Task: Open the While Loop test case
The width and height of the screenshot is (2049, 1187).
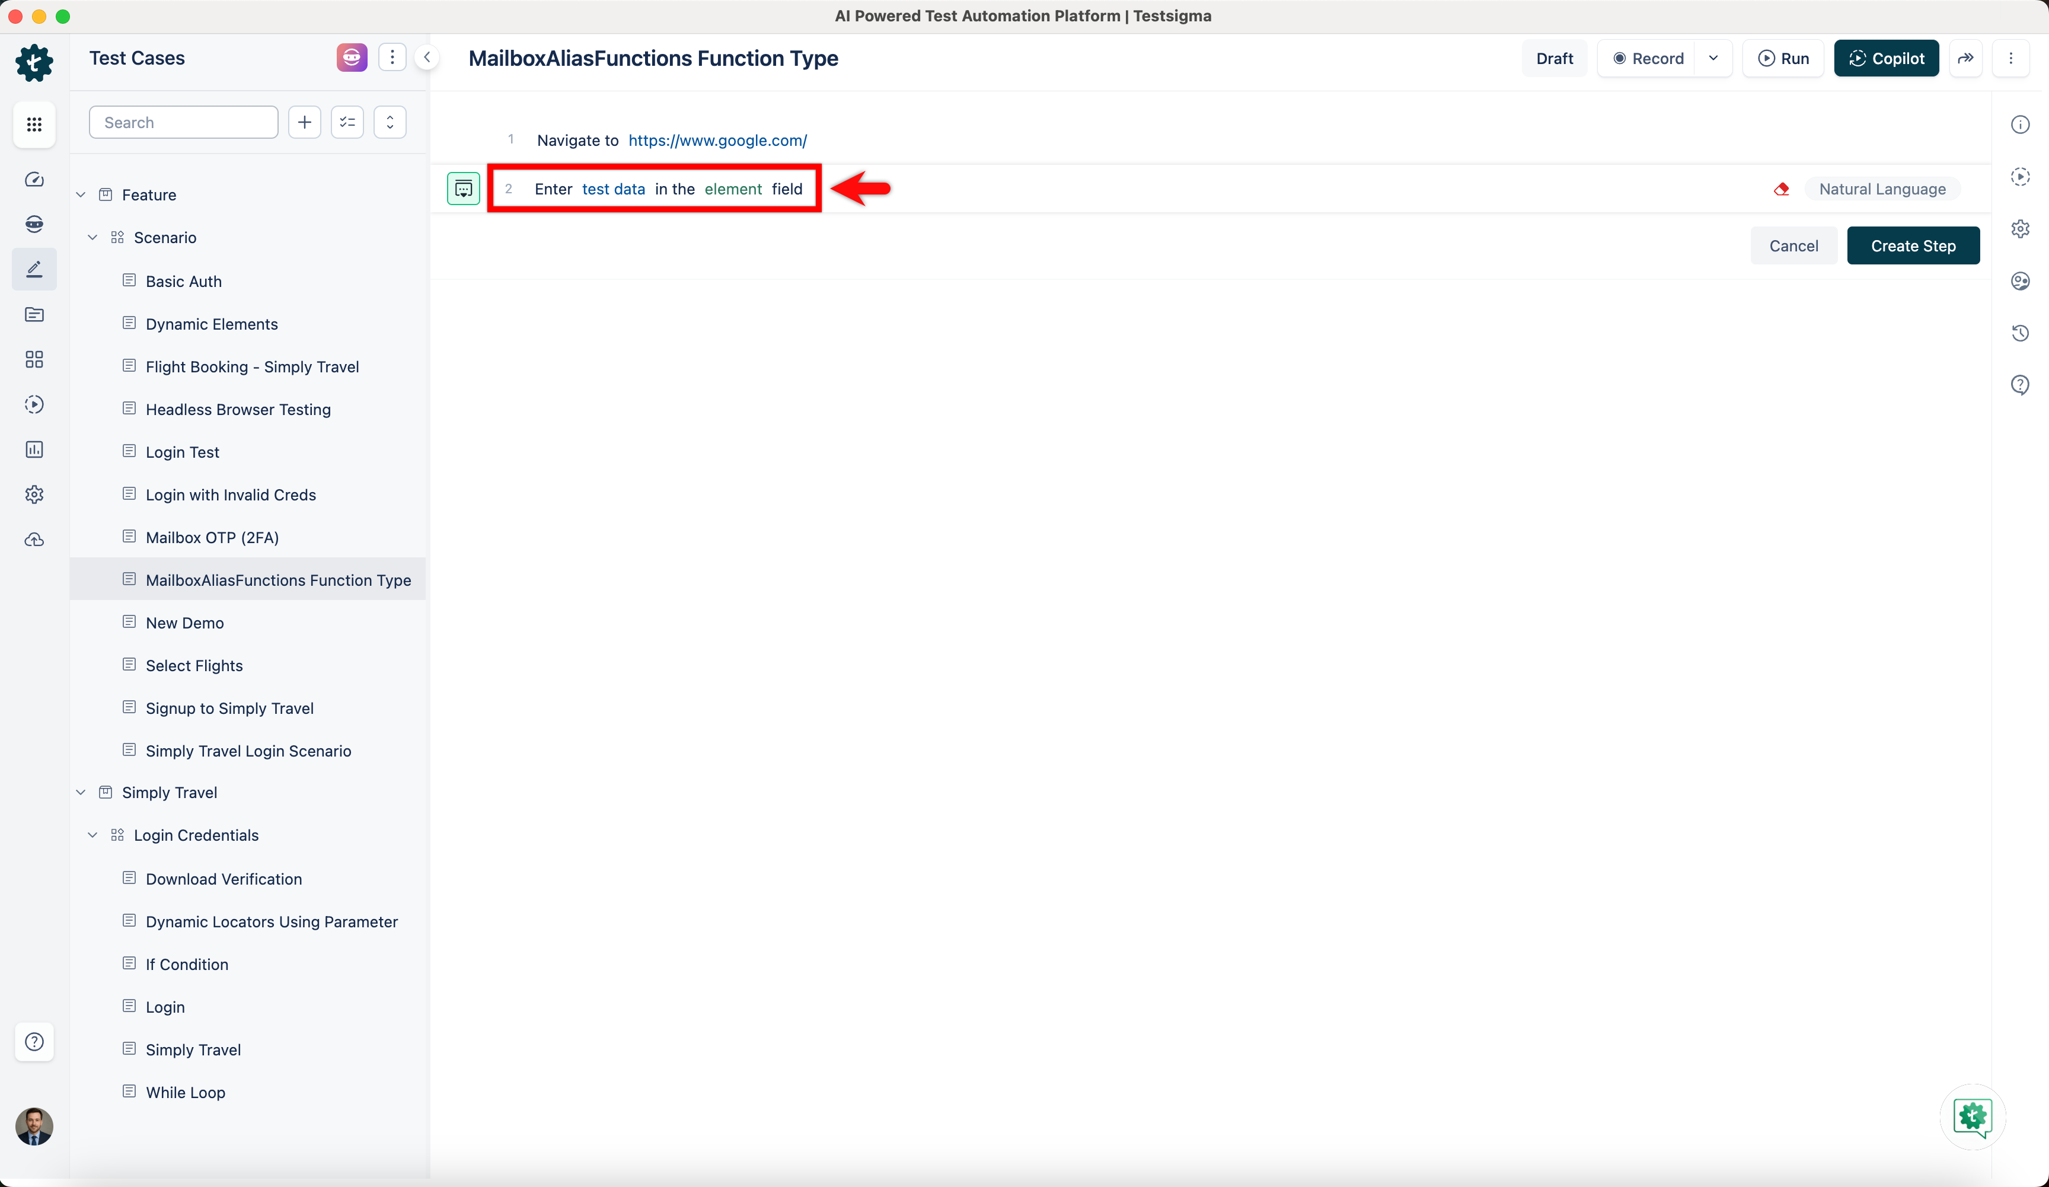Action: pos(186,1093)
